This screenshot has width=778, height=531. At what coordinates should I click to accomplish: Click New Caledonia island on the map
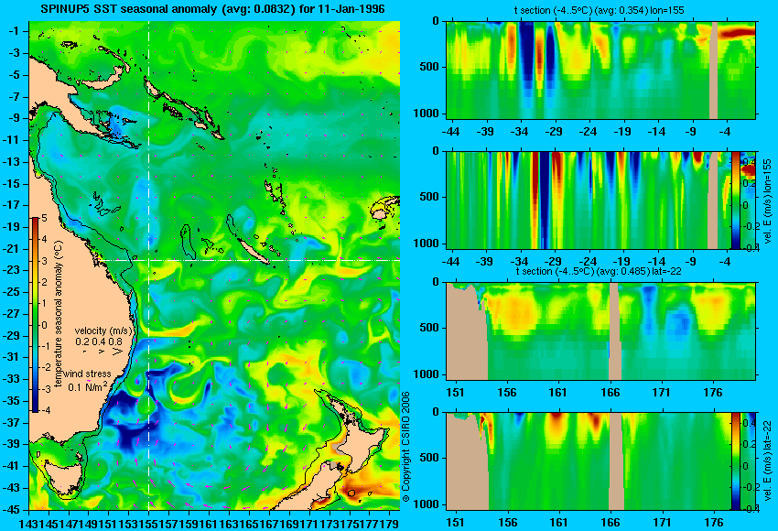(x=254, y=251)
